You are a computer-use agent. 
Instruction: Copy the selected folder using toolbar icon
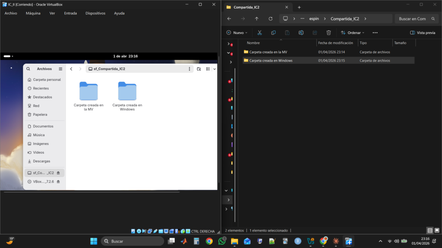click(274, 32)
